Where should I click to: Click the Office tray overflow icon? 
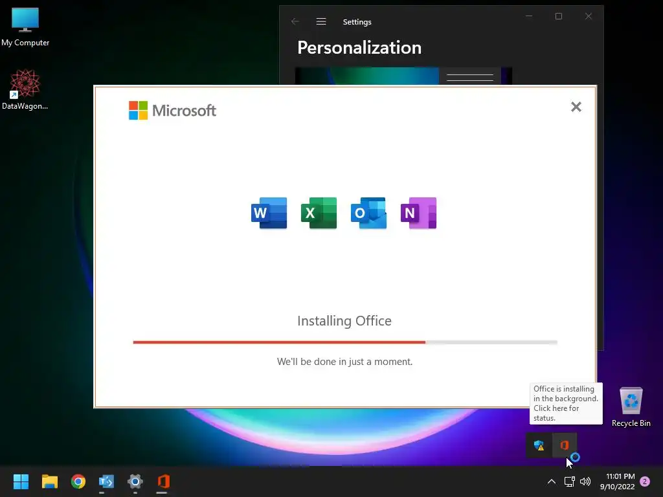[x=565, y=445]
